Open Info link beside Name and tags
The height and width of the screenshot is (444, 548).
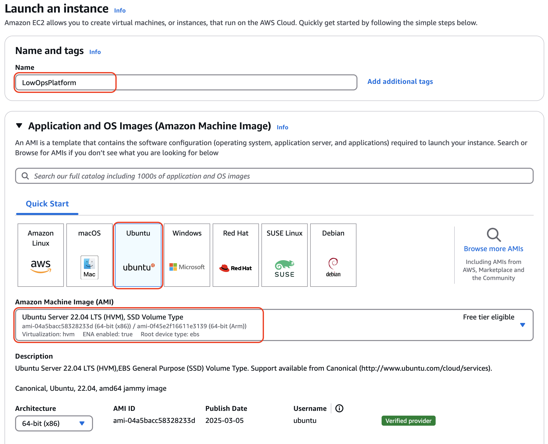coord(95,52)
